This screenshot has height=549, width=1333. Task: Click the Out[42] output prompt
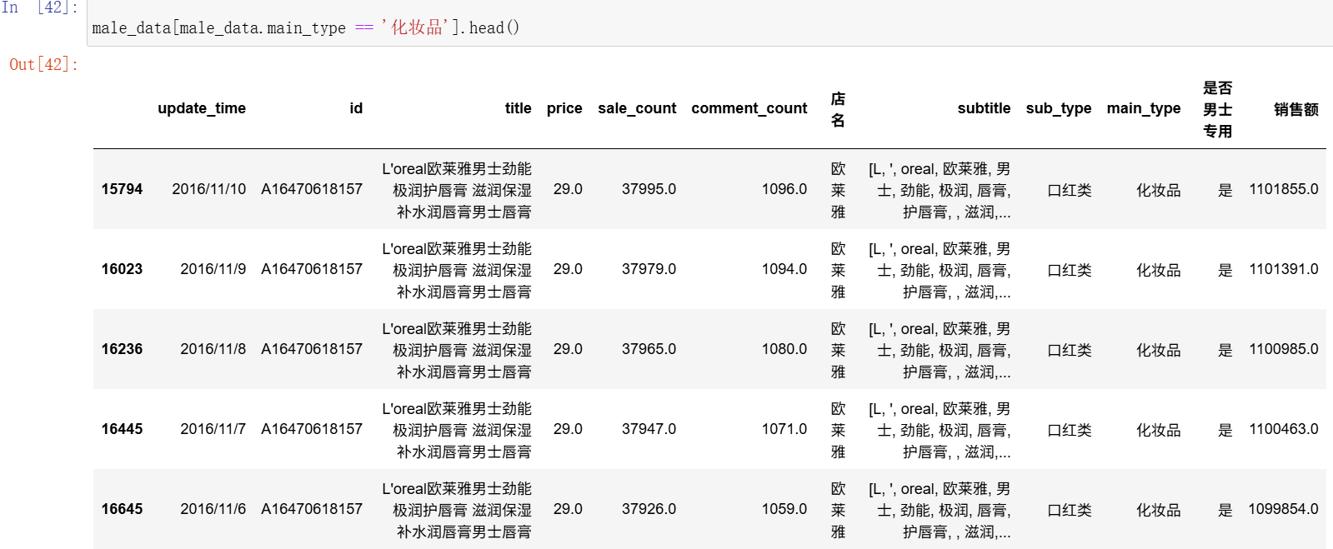click(43, 64)
